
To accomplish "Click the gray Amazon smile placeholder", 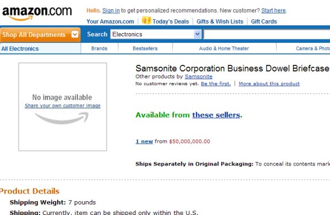I will click(62, 118).
